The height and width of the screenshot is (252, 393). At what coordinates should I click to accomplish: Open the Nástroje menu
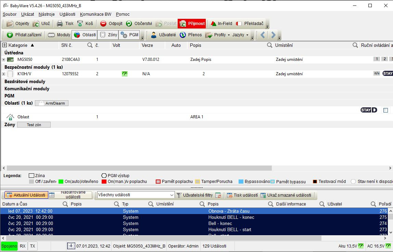click(47, 14)
